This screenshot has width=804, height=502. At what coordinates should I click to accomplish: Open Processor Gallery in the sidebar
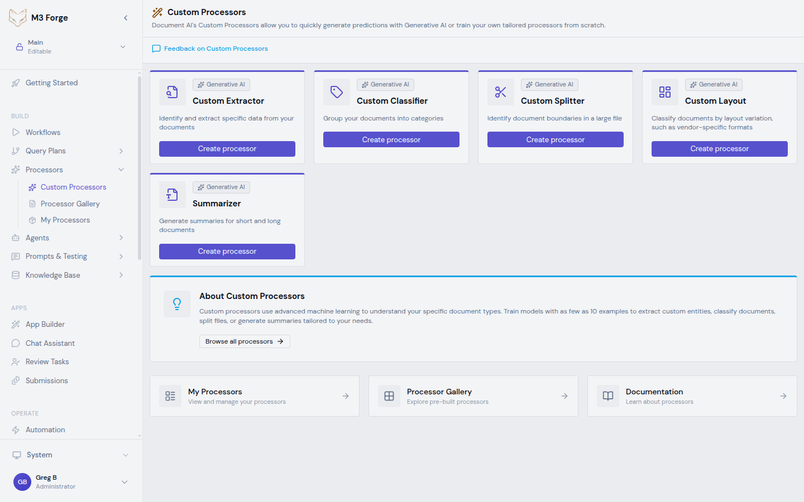pos(70,204)
